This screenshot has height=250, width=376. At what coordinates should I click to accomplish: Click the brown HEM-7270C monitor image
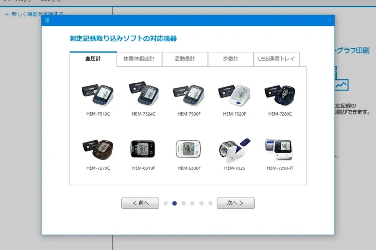pyautogui.click(x=98, y=149)
